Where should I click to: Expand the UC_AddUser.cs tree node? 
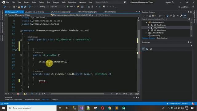point(148,25)
